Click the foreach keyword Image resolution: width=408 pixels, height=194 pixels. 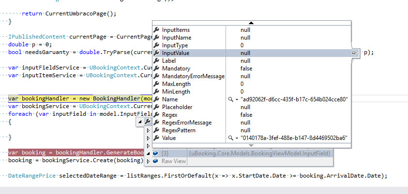click(20, 114)
